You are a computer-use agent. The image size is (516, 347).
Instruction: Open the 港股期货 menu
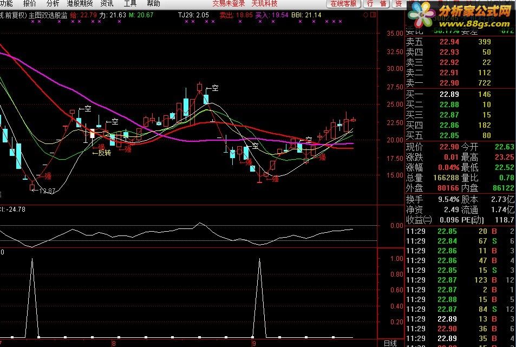80,4
